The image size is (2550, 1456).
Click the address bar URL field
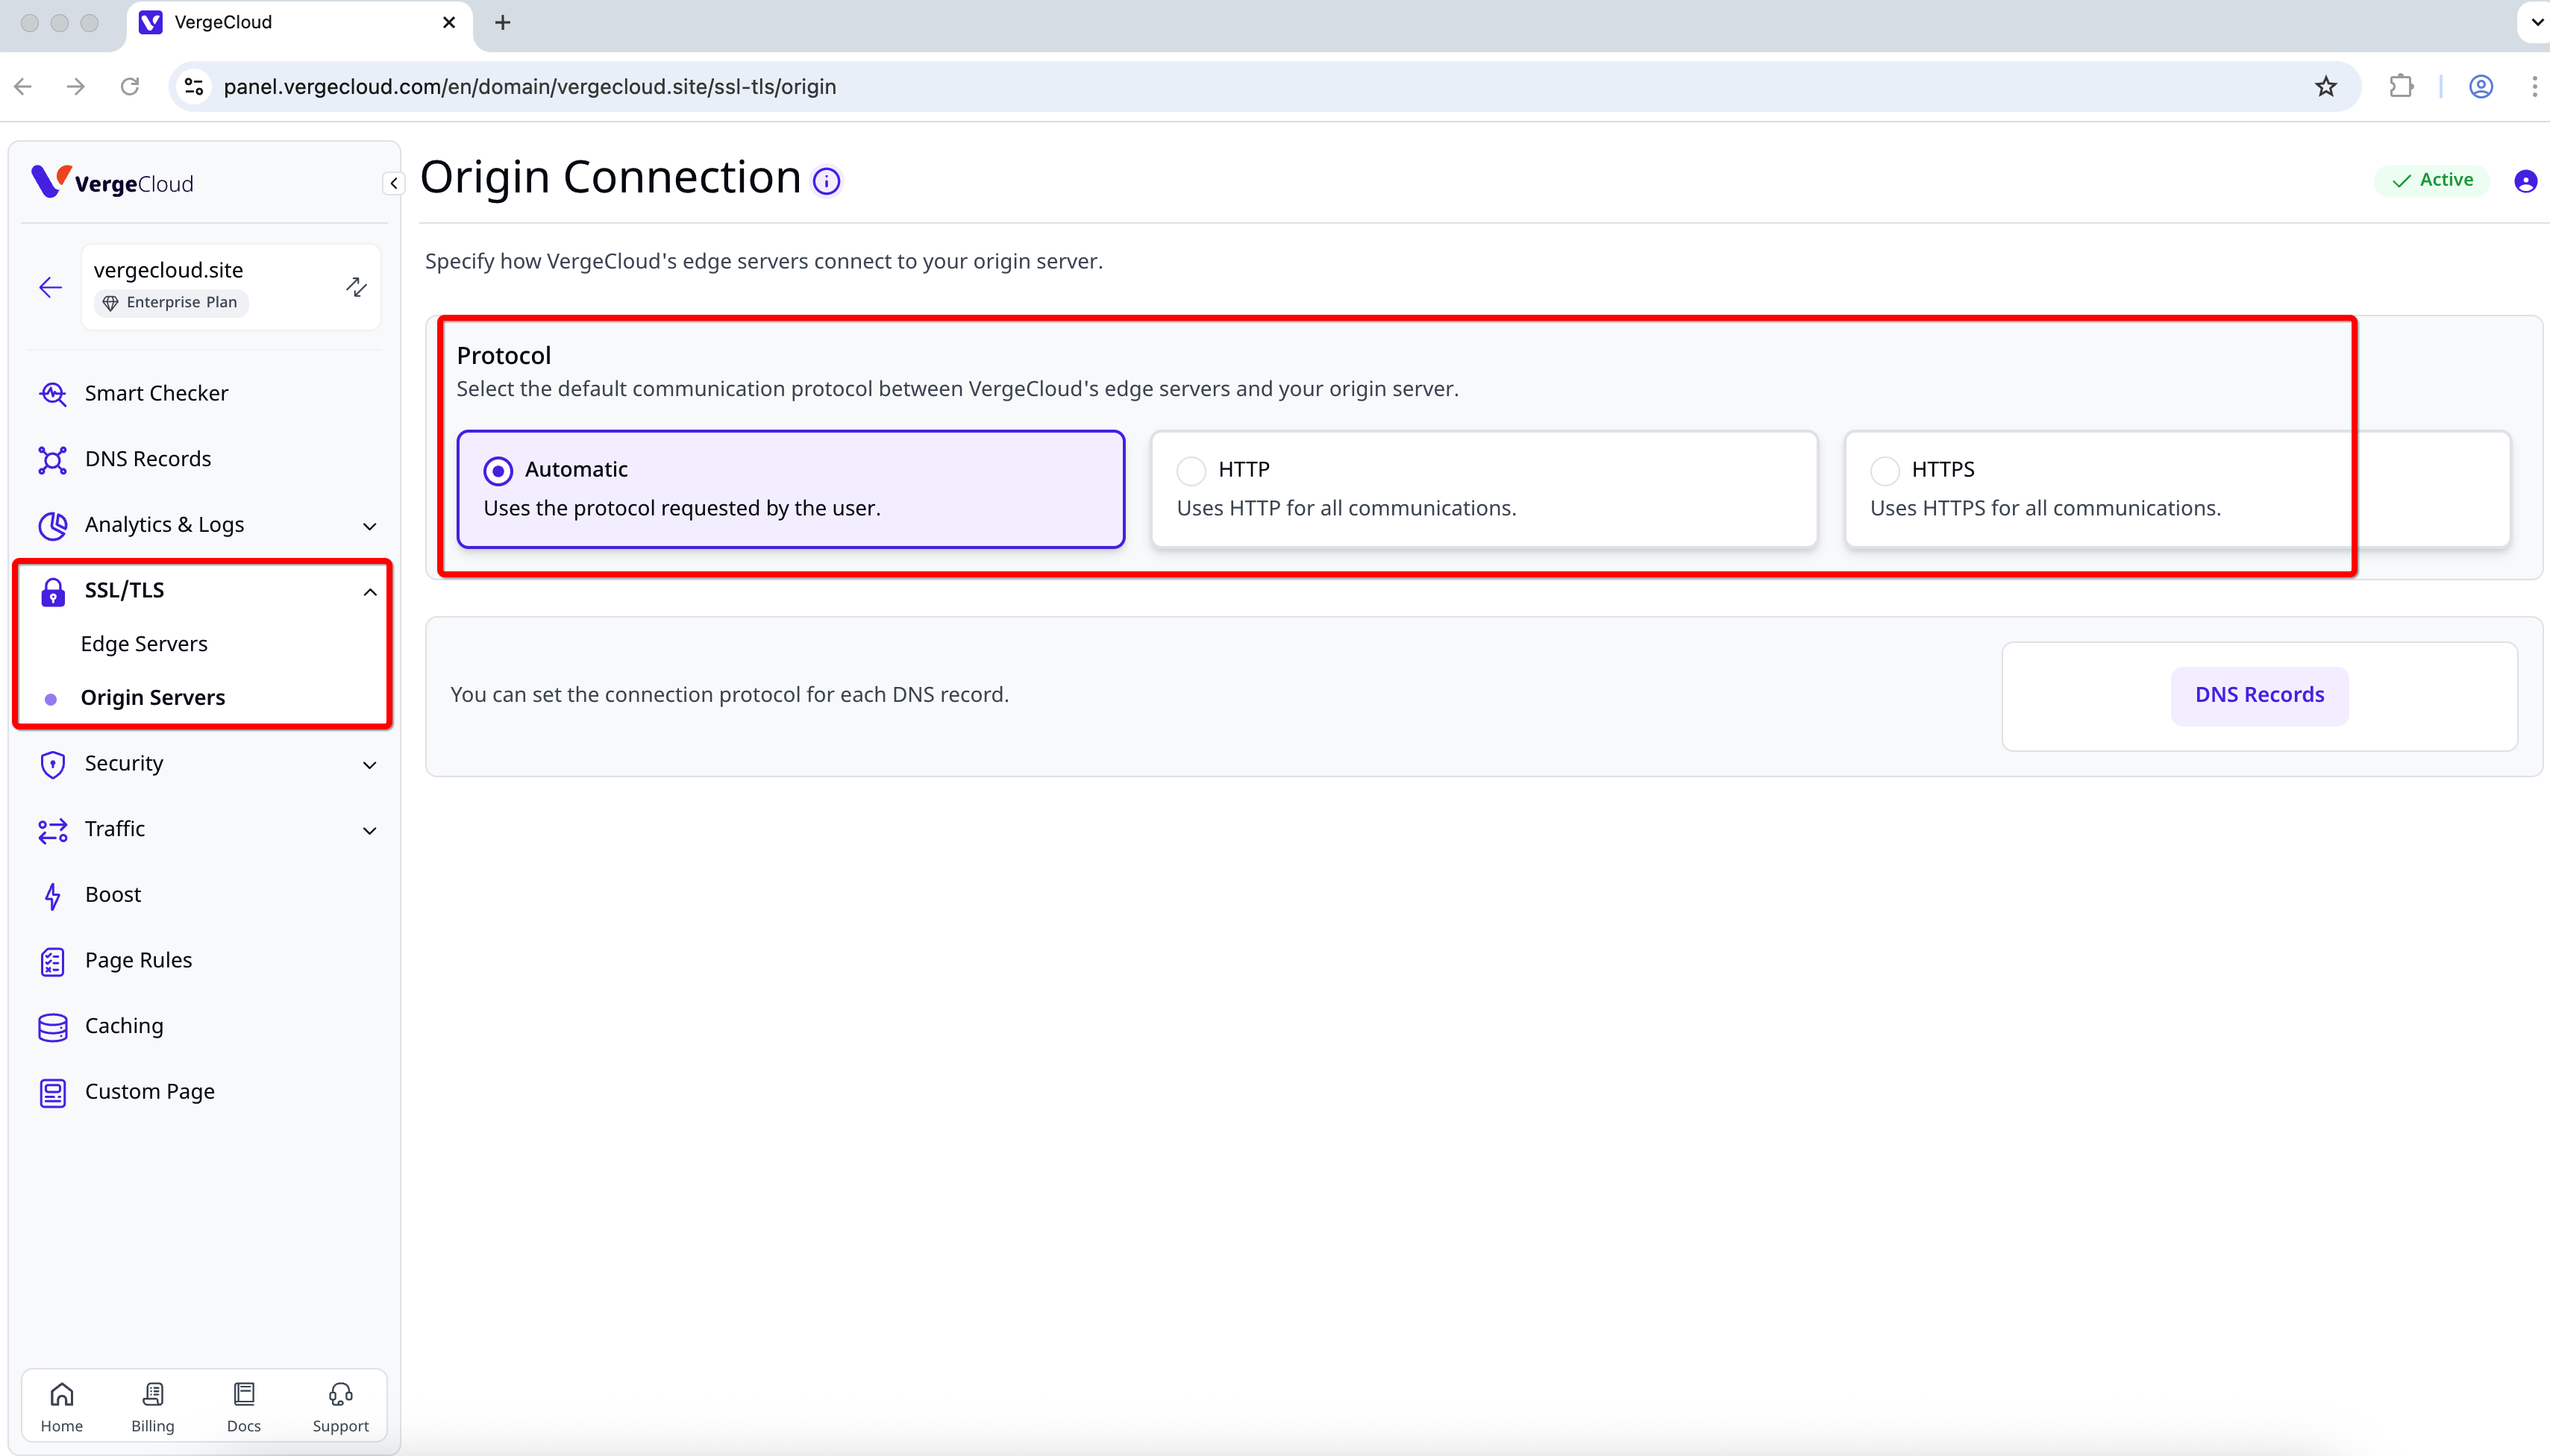(1264, 87)
